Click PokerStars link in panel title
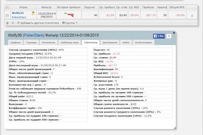This screenshot has width=203, height=135. click(34, 35)
